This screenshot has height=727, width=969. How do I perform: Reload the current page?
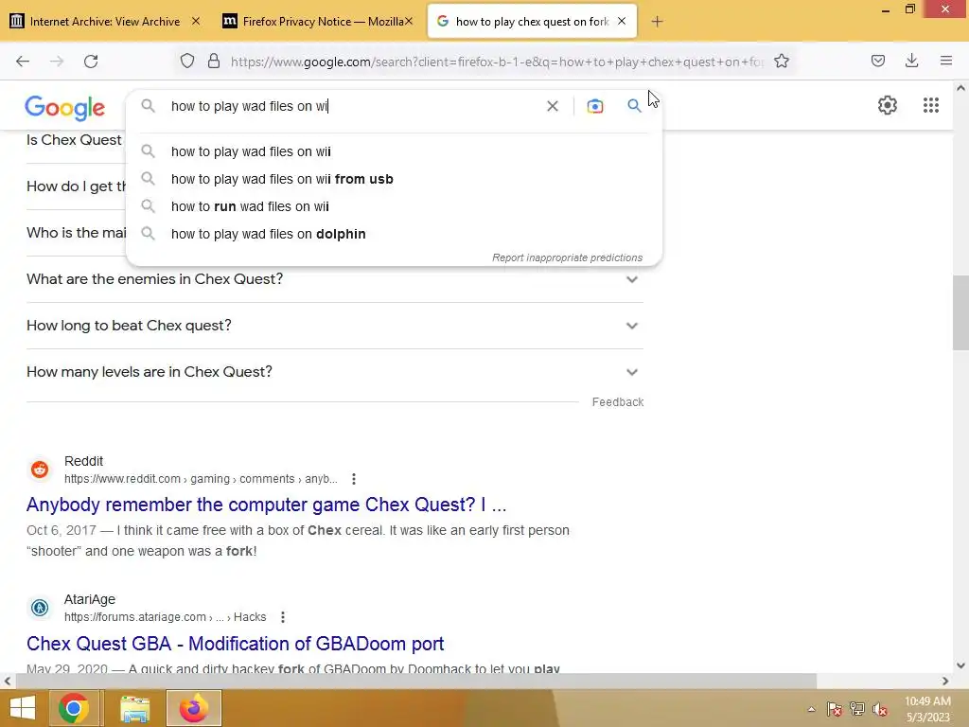tap(91, 62)
